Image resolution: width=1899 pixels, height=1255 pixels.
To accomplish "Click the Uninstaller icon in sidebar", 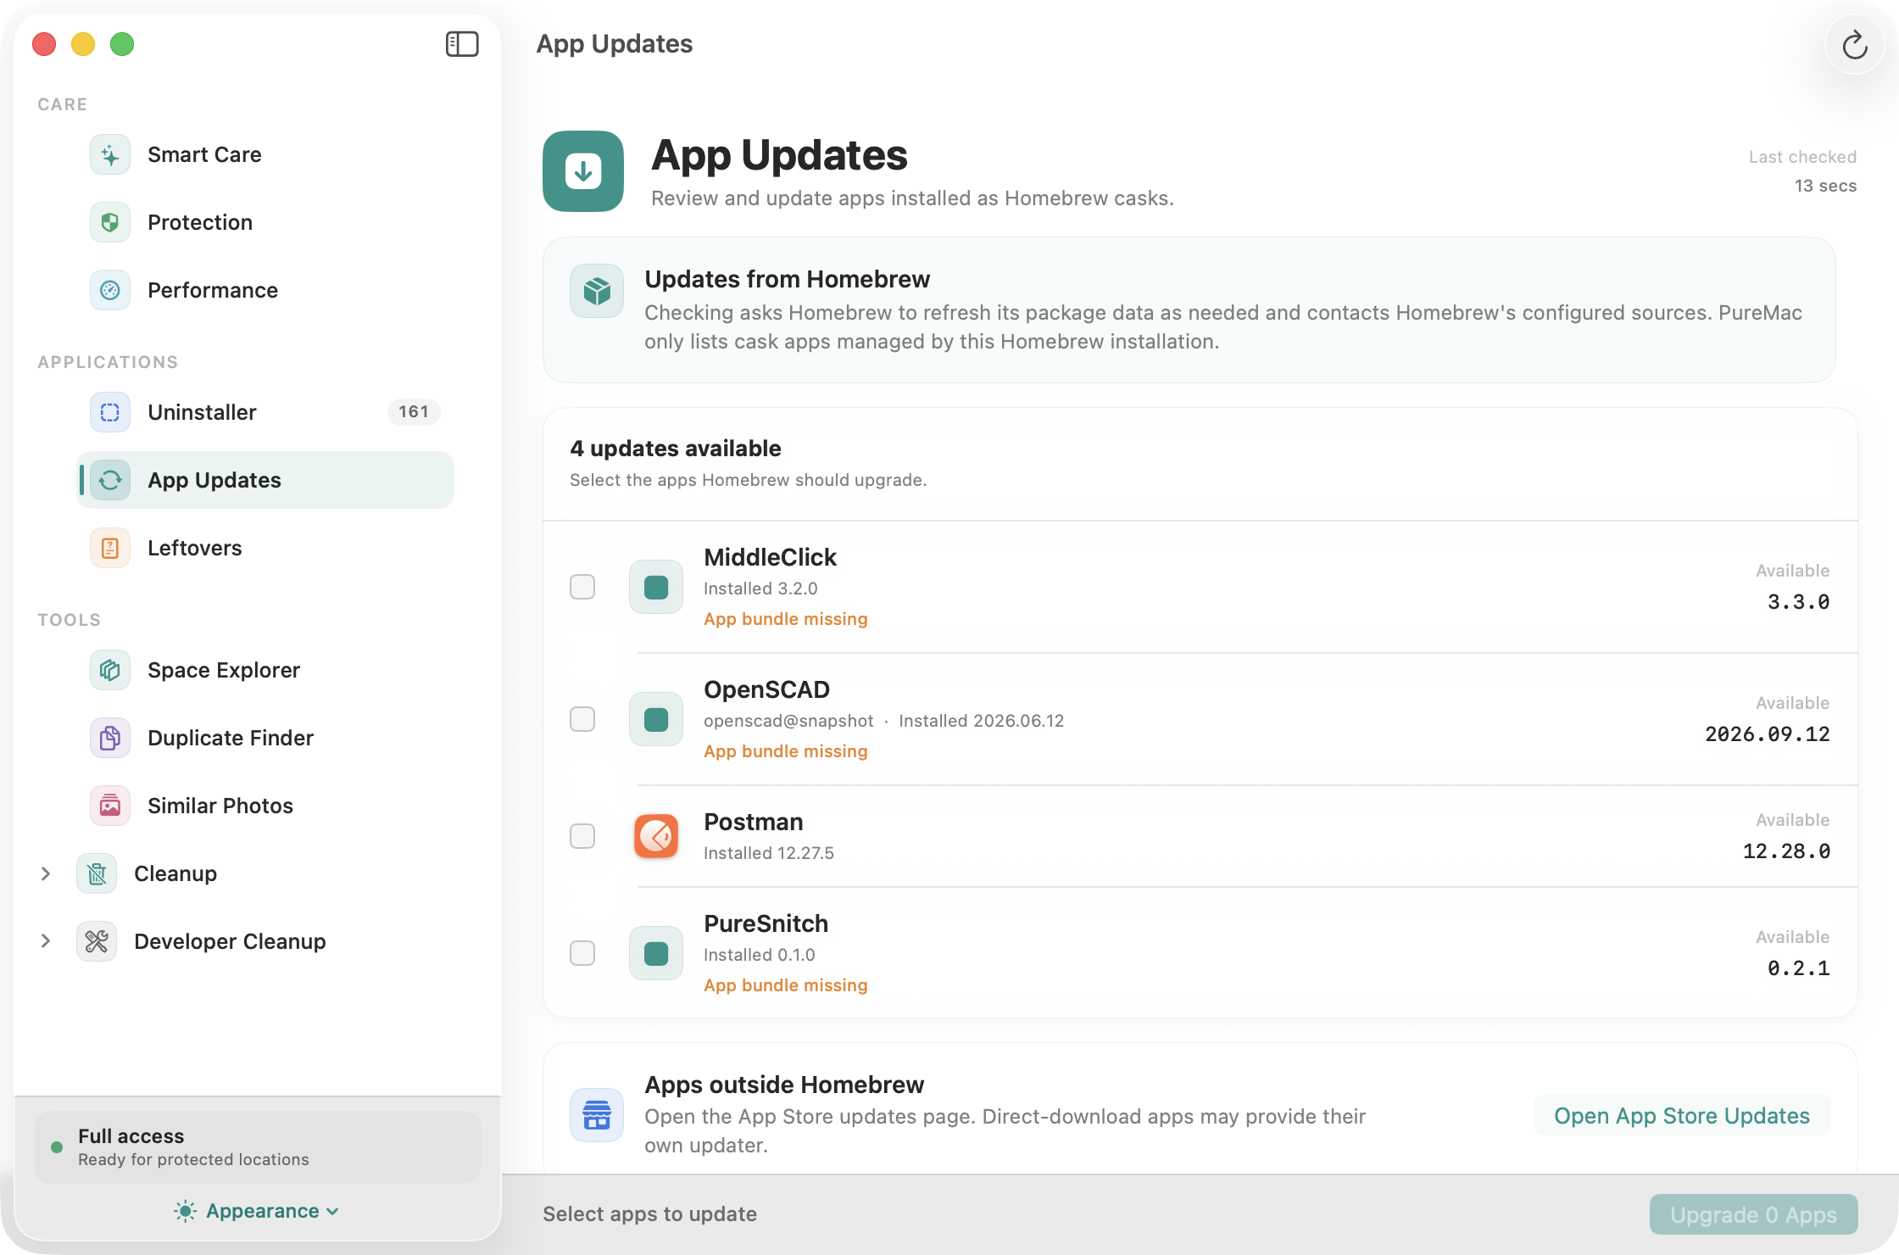I will coord(110,413).
